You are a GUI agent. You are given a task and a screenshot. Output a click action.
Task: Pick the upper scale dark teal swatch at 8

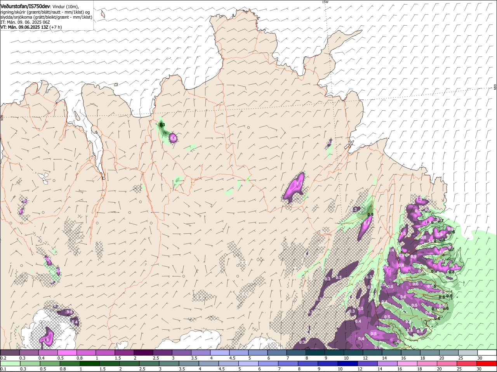(315, 353)
